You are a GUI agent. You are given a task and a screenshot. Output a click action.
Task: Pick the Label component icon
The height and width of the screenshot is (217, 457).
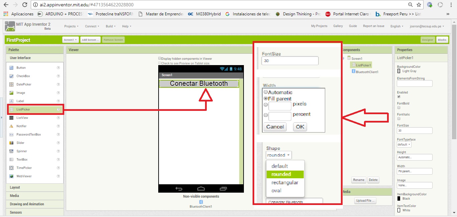point(11,101)
